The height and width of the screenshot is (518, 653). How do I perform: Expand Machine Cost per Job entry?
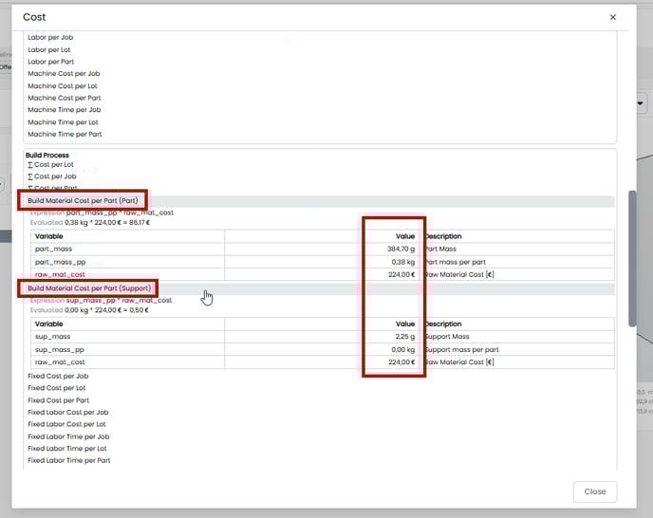coord(64,73)
